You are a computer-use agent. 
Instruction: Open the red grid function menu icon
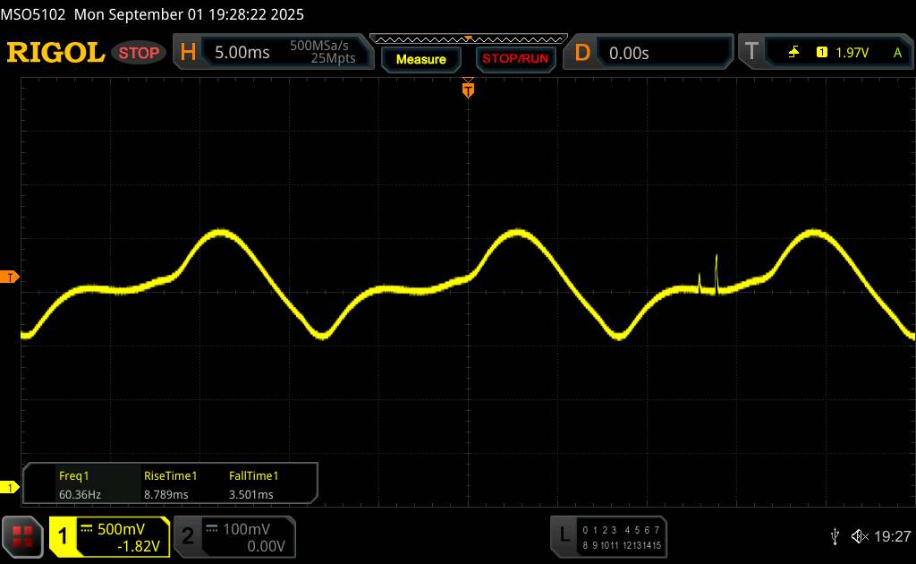23,535
